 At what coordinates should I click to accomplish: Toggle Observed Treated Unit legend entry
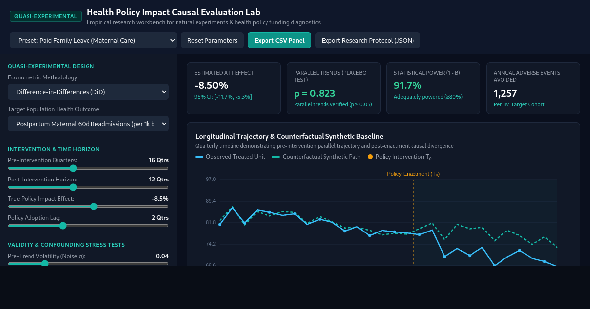tap(230, 157)
